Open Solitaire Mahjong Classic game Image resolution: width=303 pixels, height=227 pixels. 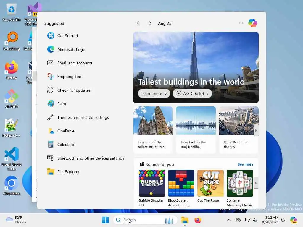pos(240,188)
